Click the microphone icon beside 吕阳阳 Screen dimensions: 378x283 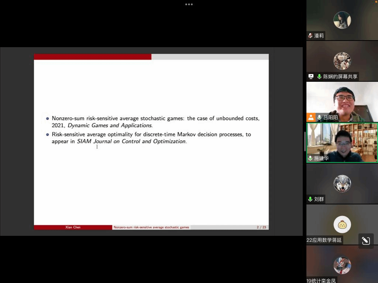[x=319, y=118]
